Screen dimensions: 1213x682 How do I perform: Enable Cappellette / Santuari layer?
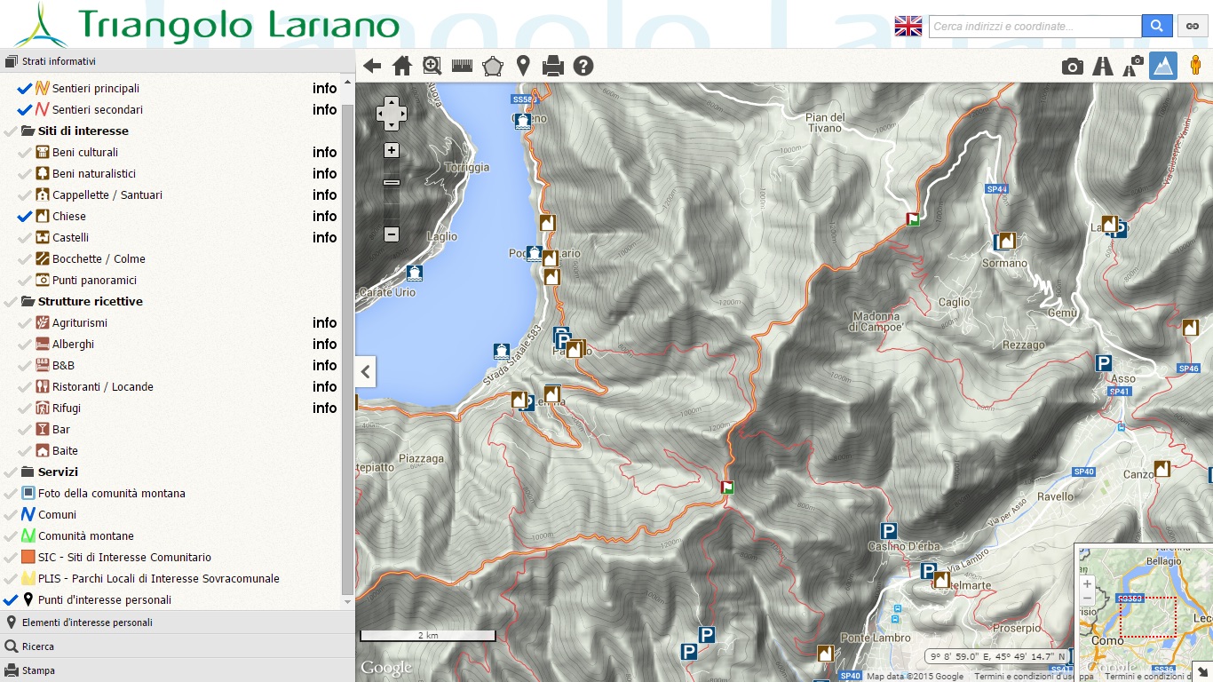25,194
